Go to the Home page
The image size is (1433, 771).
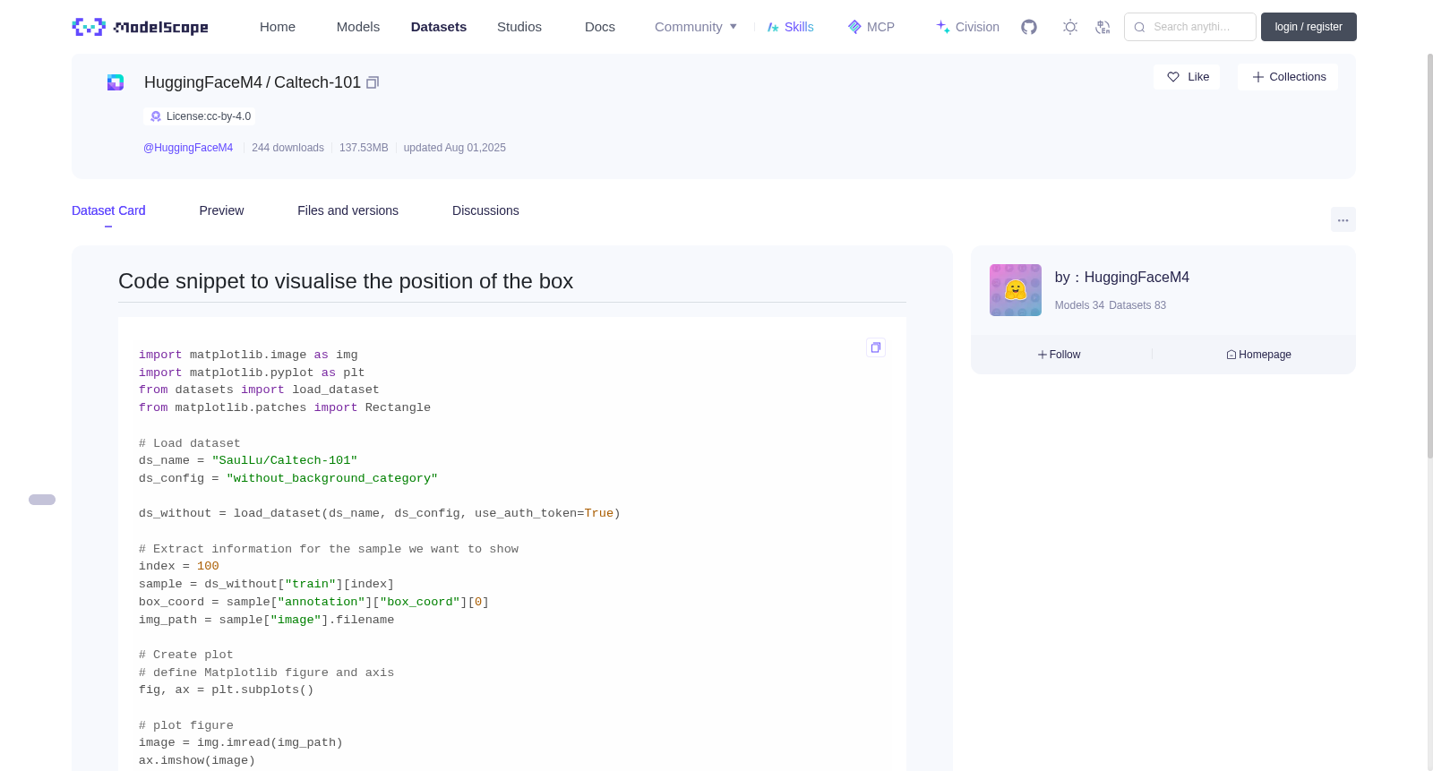pyautogui.click(x=278, y=27)
